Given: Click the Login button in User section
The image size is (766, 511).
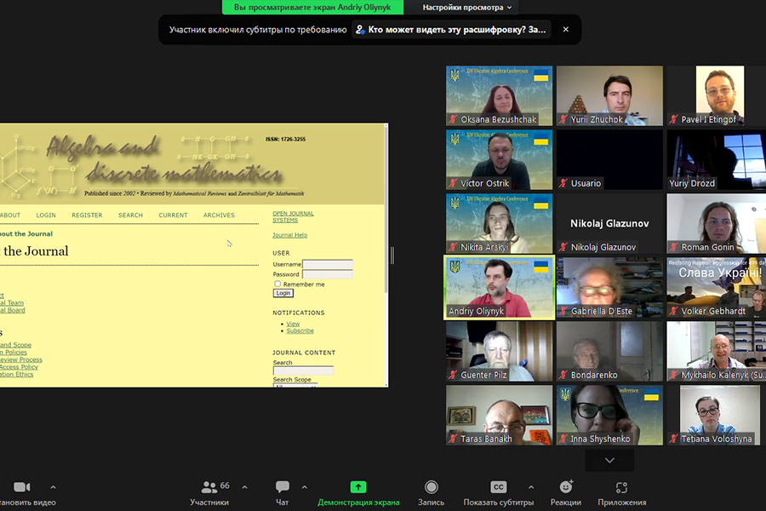Looking at the screenshot, I should coord(283,293).
